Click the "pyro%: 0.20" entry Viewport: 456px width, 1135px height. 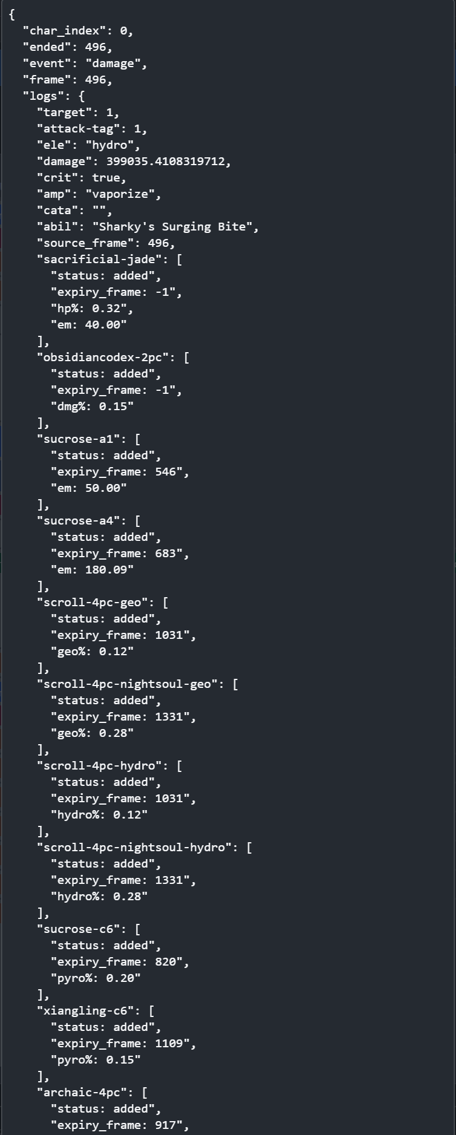(96, 978)
